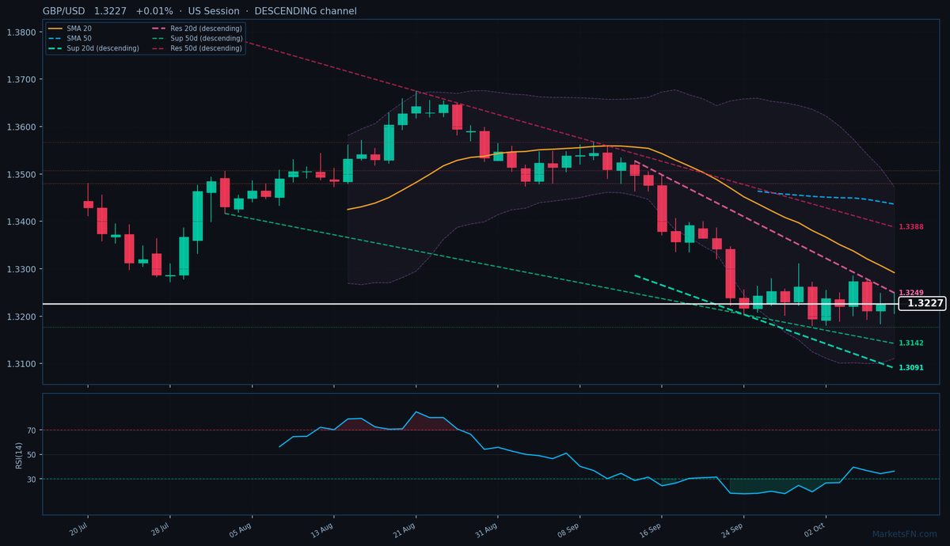950x546 pixels.
Task: Click the 1.3388 resistance price label
Action: 911,227
